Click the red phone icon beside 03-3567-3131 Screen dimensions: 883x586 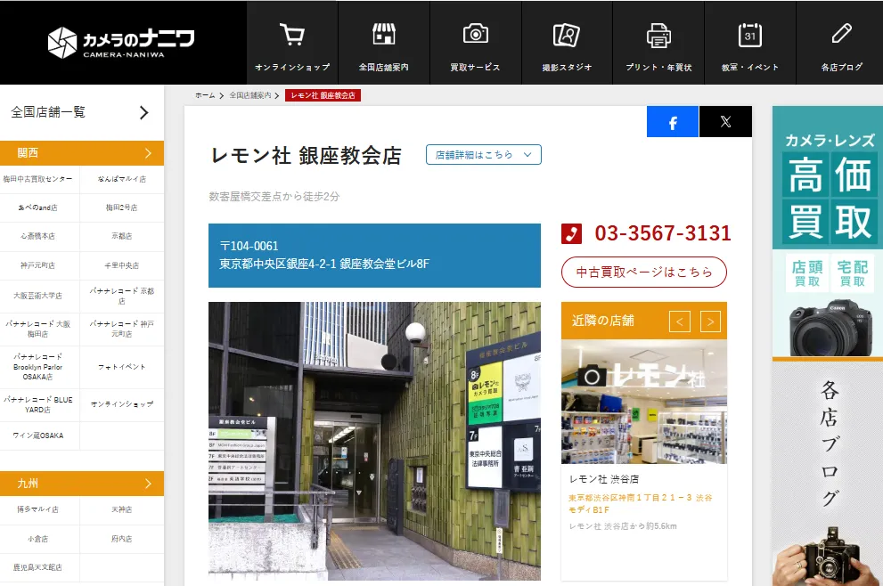[x=571, y=233]
